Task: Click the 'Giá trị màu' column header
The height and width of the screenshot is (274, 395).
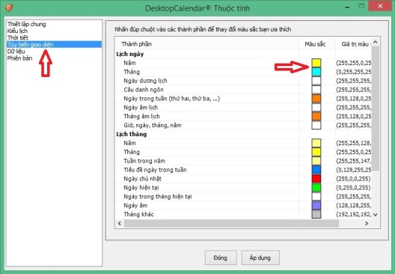Action: point(353,44)
